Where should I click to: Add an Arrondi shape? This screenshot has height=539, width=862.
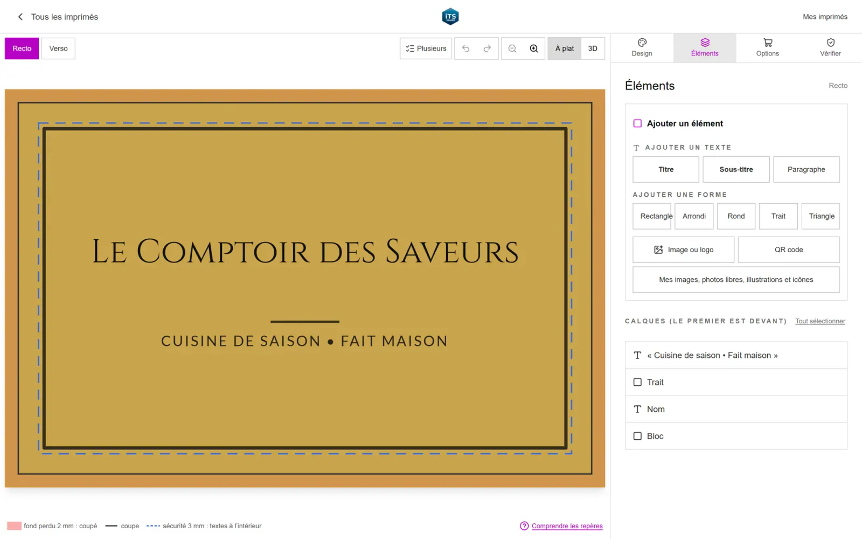[x=694, y=216]
